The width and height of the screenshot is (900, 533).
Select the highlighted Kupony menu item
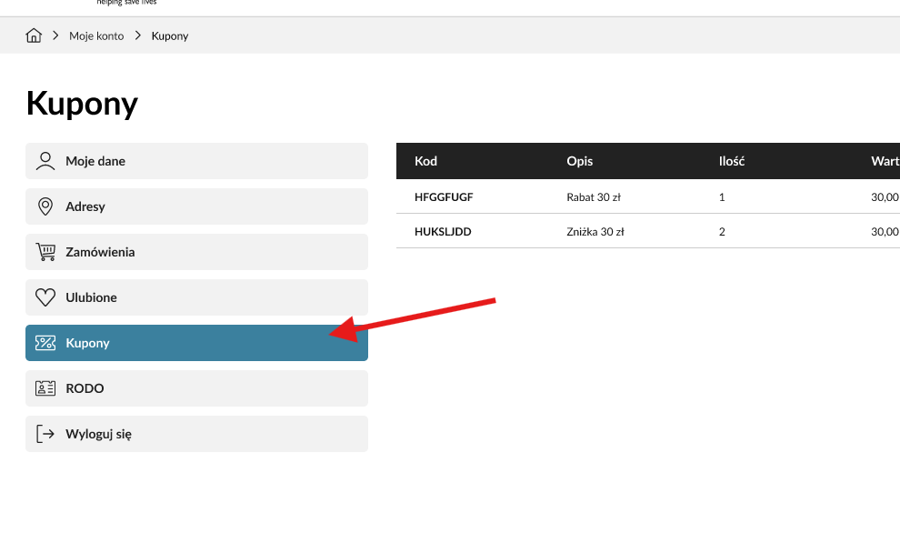[x=197, y=343]
